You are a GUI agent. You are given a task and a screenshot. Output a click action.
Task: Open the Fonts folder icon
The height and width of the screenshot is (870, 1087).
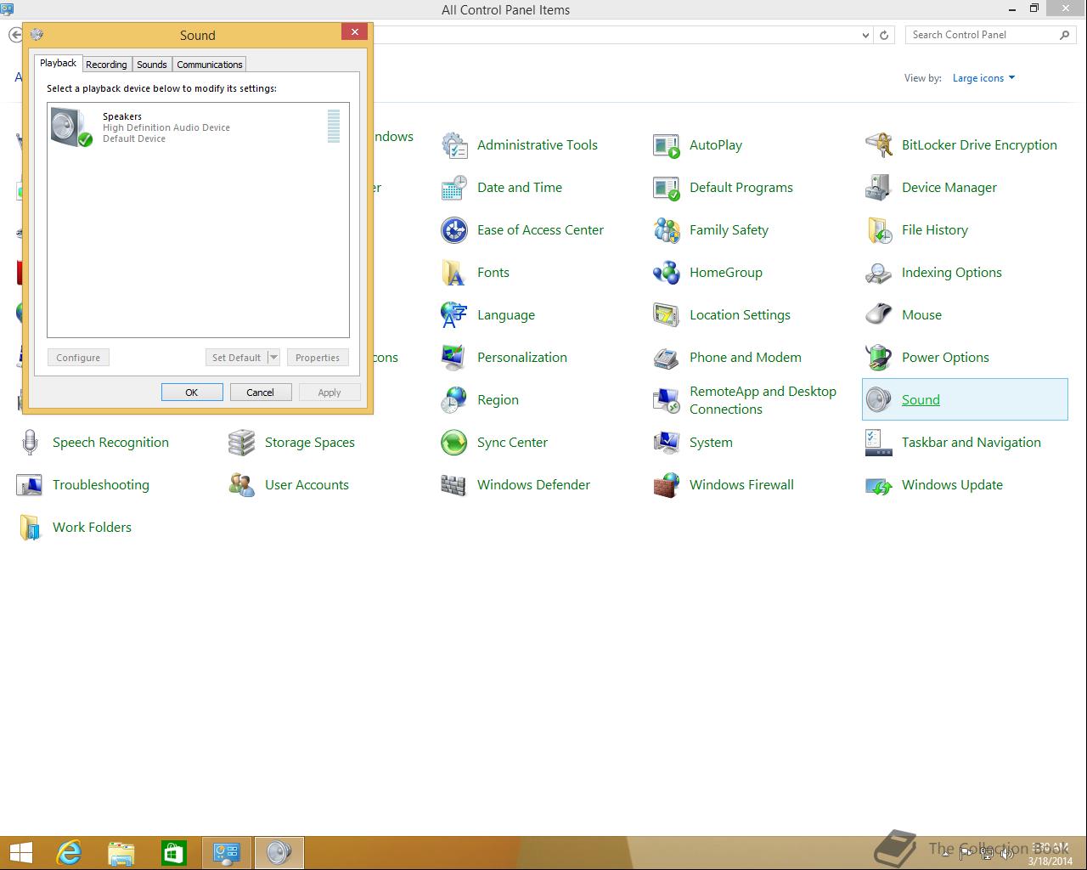click(454, 273)
